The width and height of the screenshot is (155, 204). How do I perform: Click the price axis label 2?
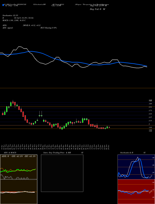click(149, 124)
